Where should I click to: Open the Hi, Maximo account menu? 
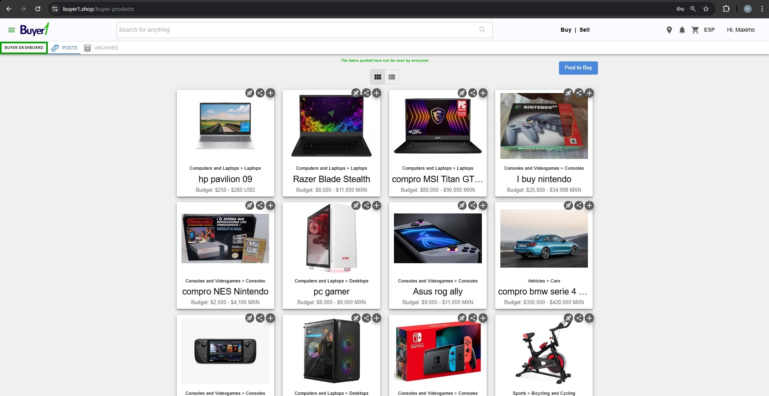(x=740, y=30)
